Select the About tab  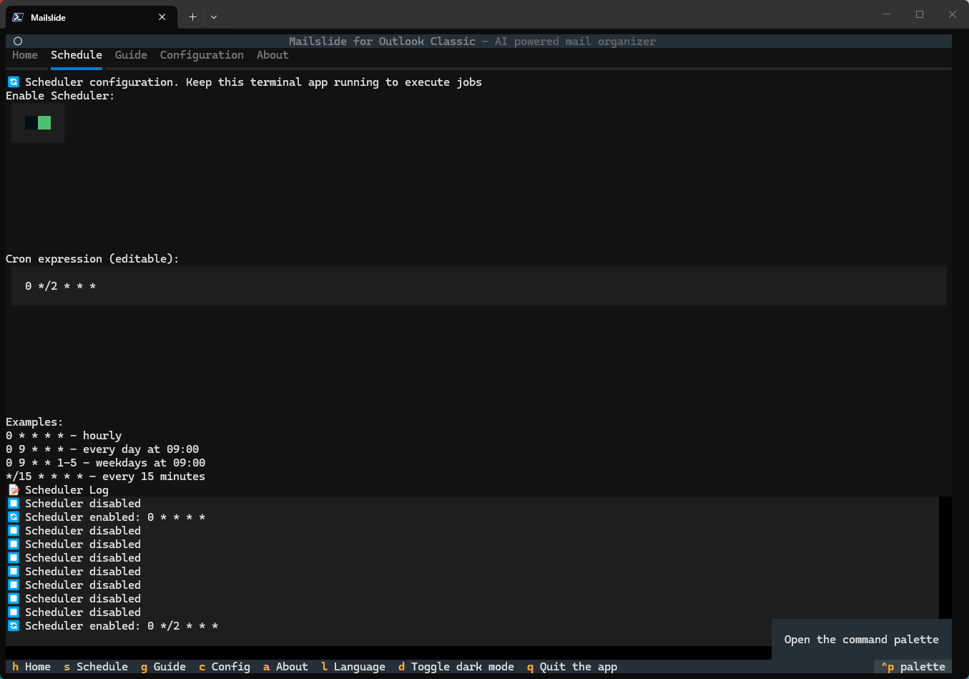click(x=272, y=55)
